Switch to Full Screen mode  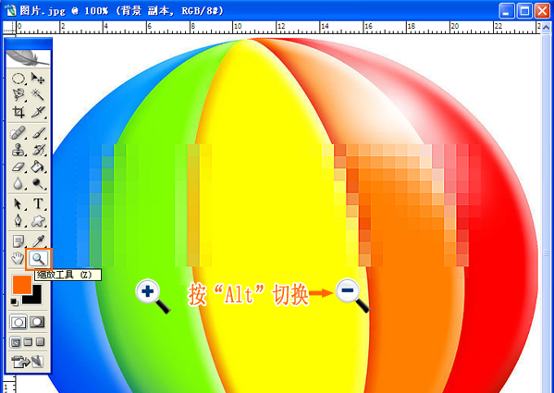coord(41,342)
